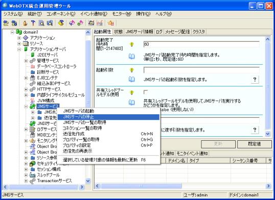Viewport: 275px width, 200px height.
Task: Click the pink arrows with green gear toolbar icon
Action: pyautogui.click(x=80, y=23)
